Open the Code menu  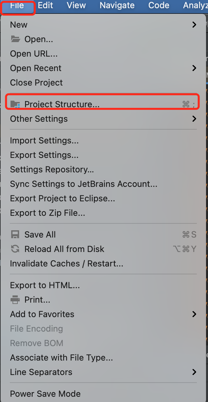159,5
